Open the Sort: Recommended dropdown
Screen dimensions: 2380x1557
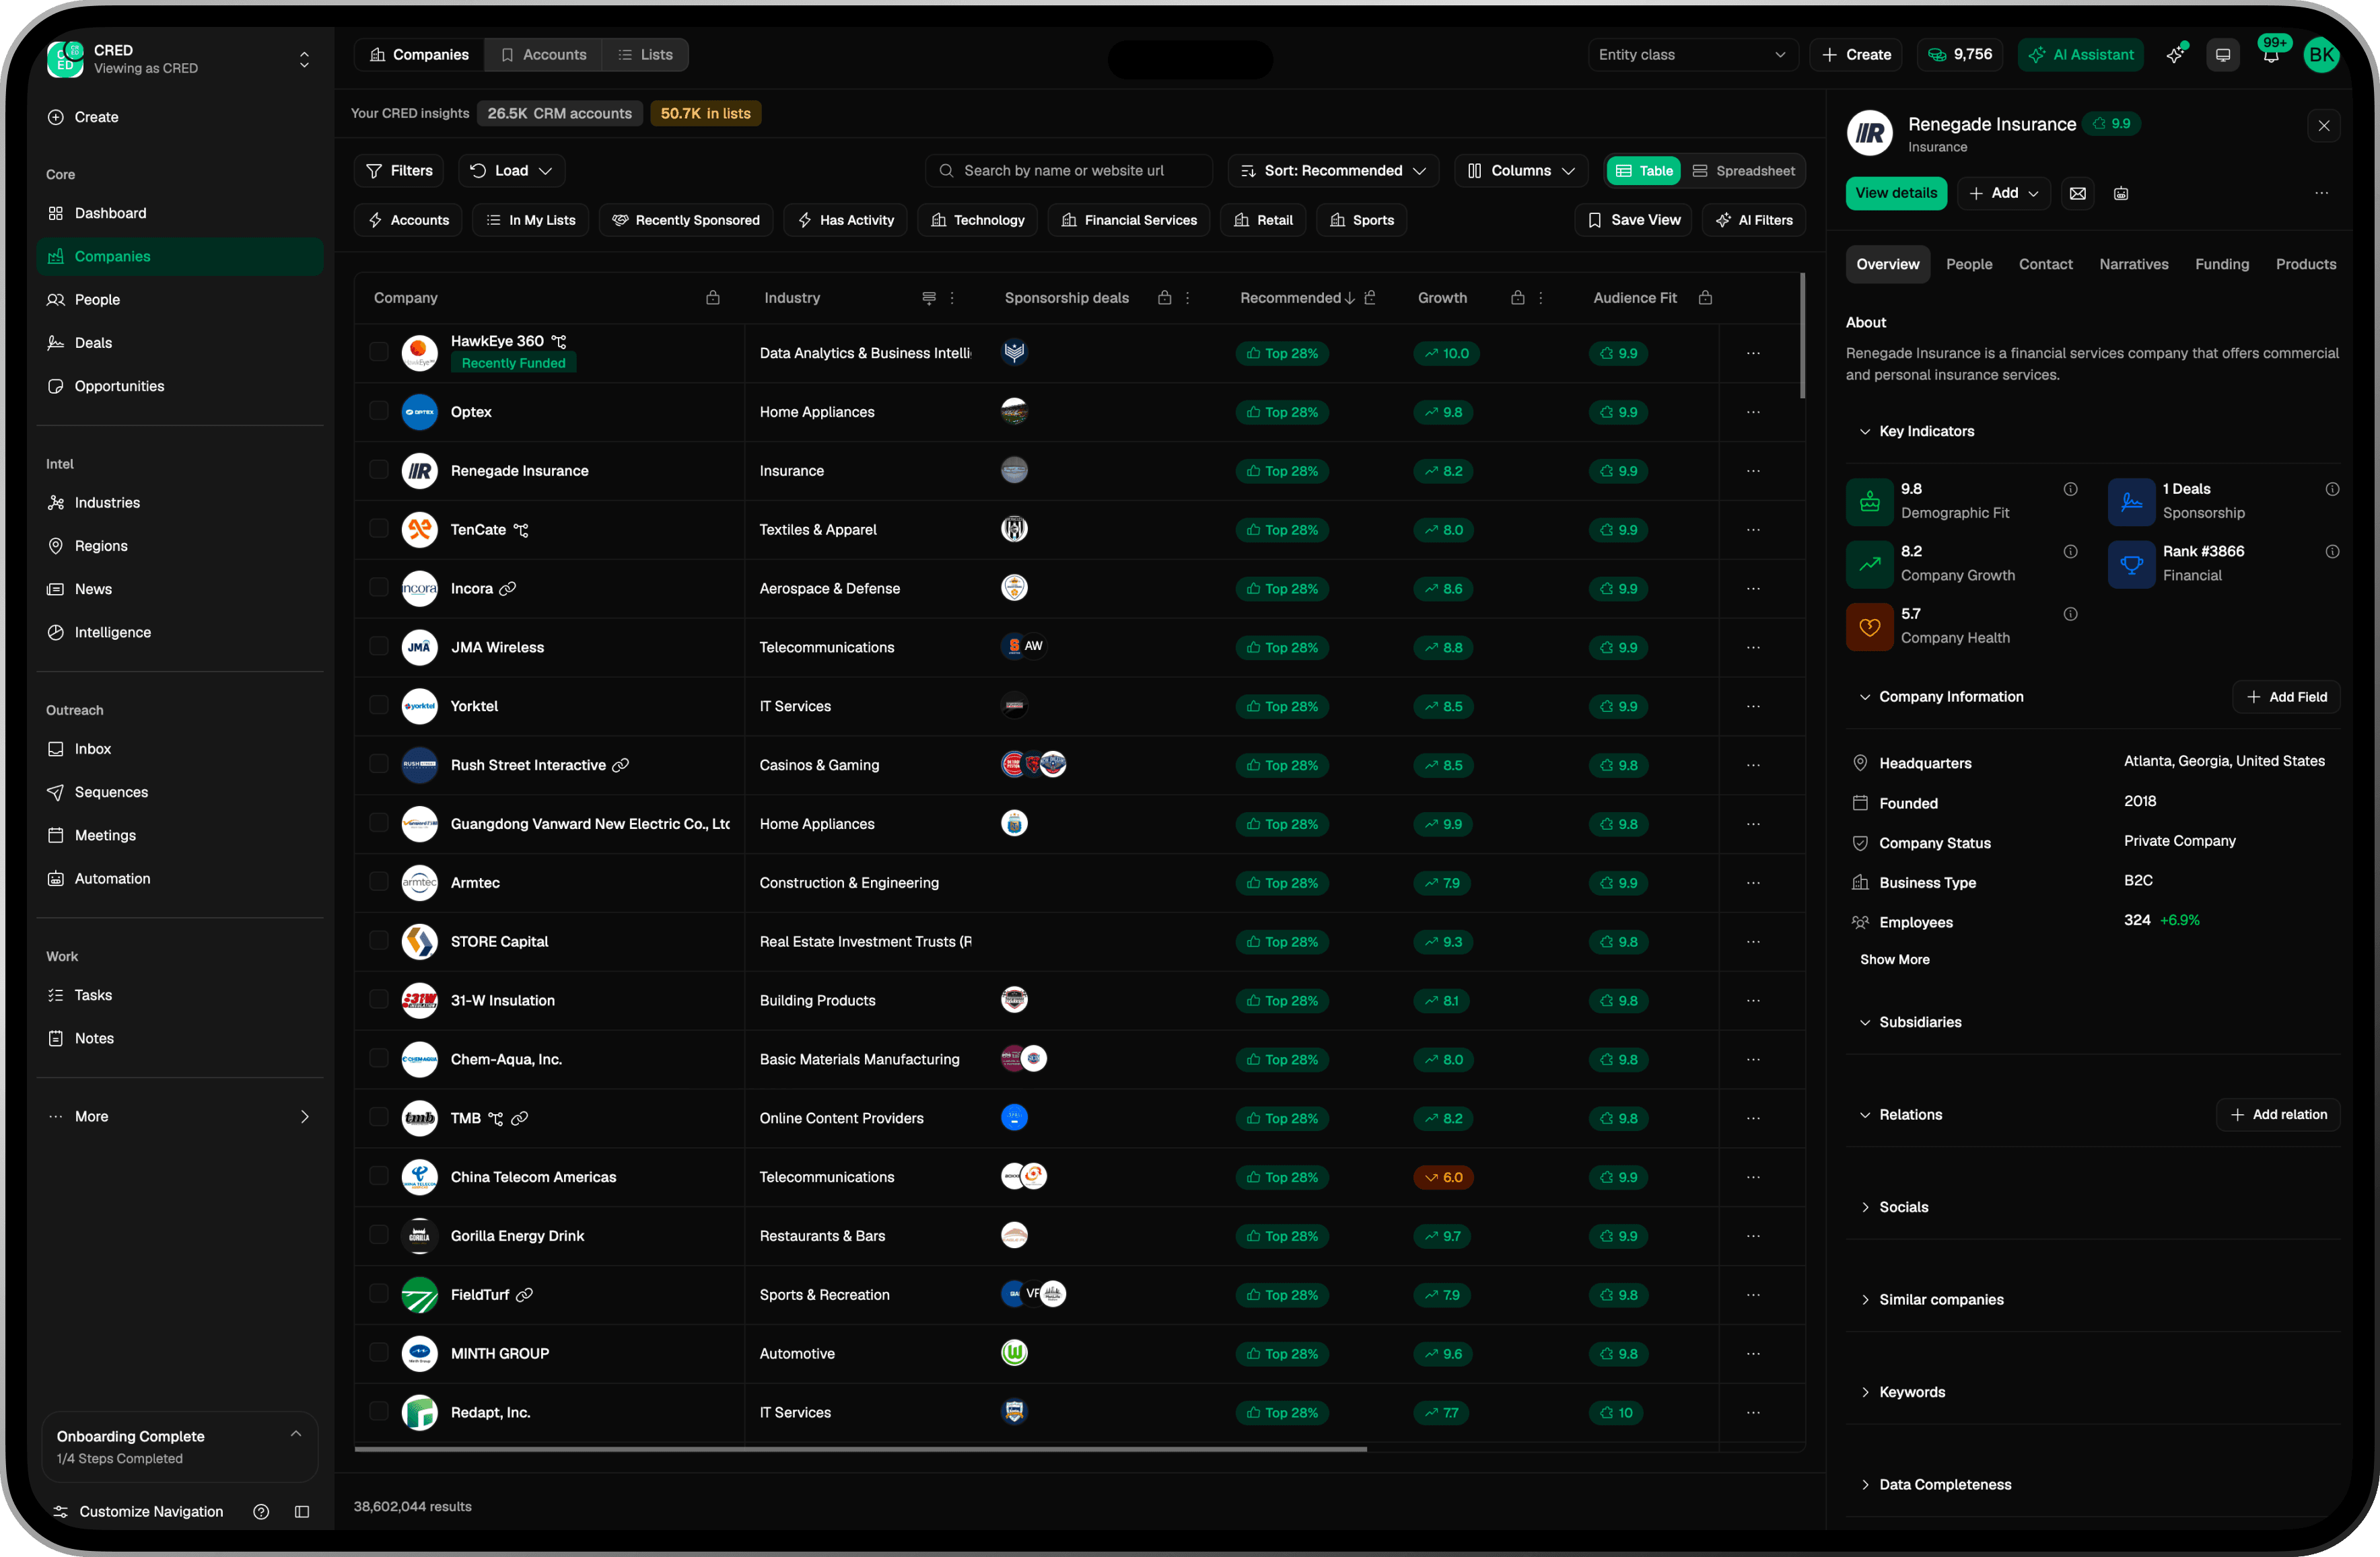1333,171
